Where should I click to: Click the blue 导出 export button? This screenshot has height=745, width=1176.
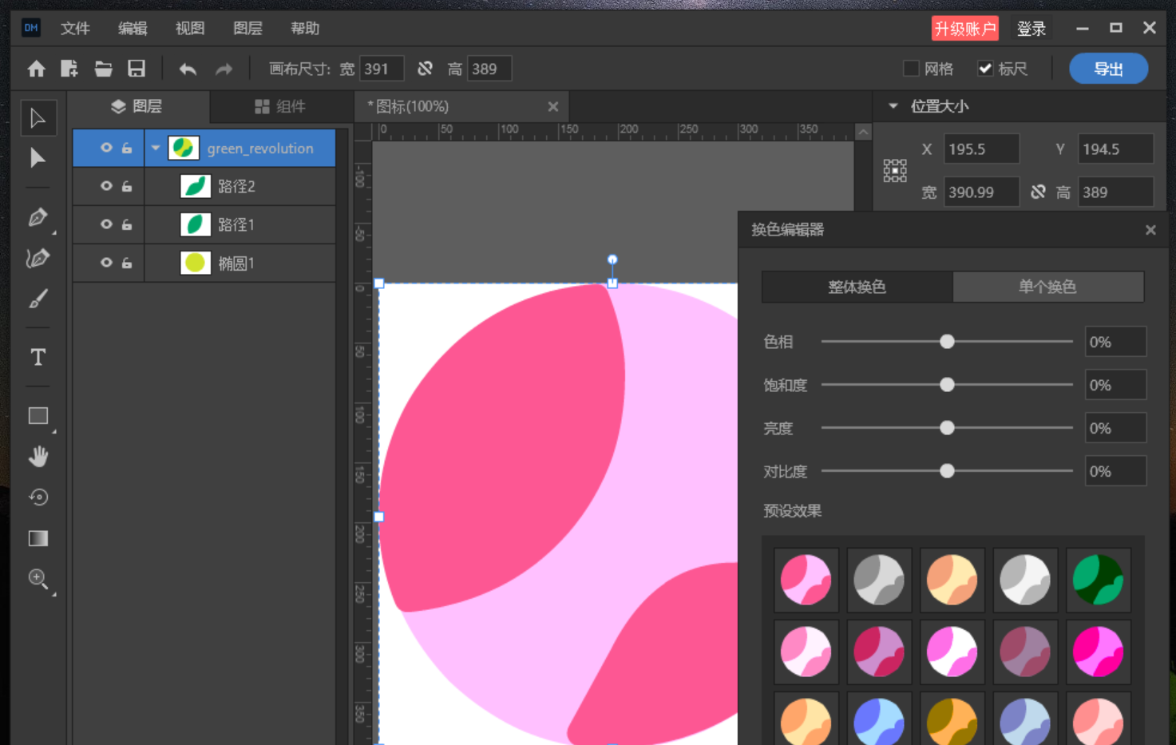[1108, 69]
